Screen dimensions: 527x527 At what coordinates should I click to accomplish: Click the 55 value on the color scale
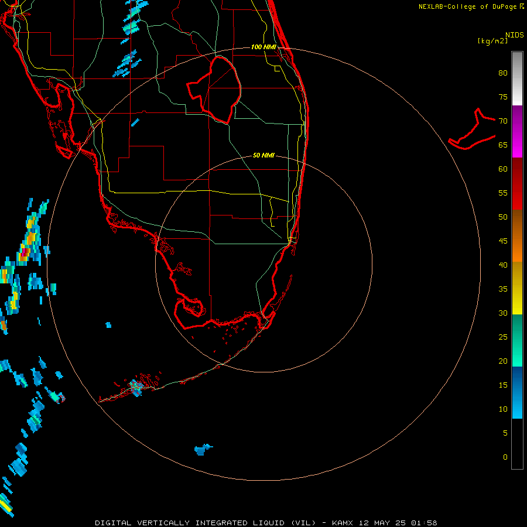coord(503,193)
